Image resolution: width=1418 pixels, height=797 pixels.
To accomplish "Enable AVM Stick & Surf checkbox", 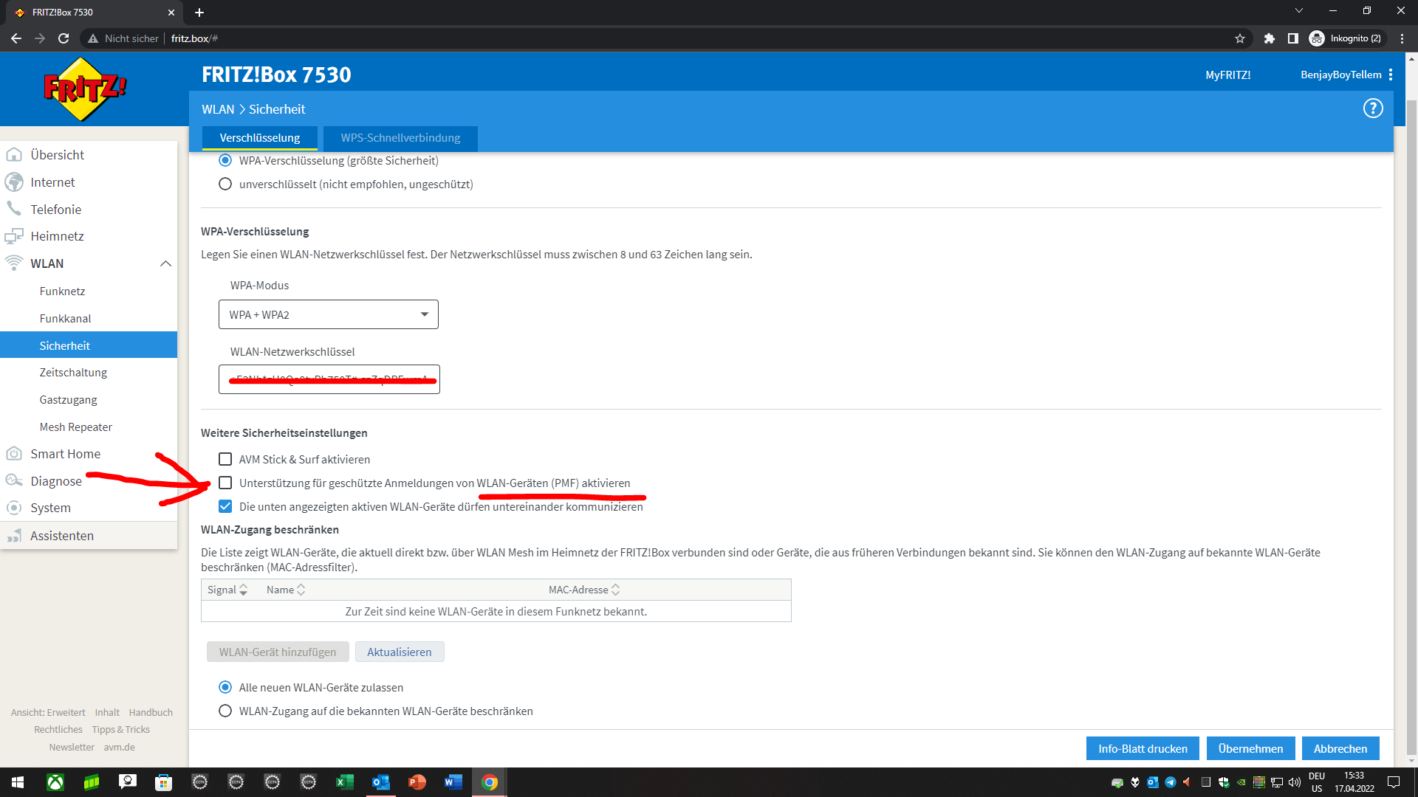I will point(225,459).
